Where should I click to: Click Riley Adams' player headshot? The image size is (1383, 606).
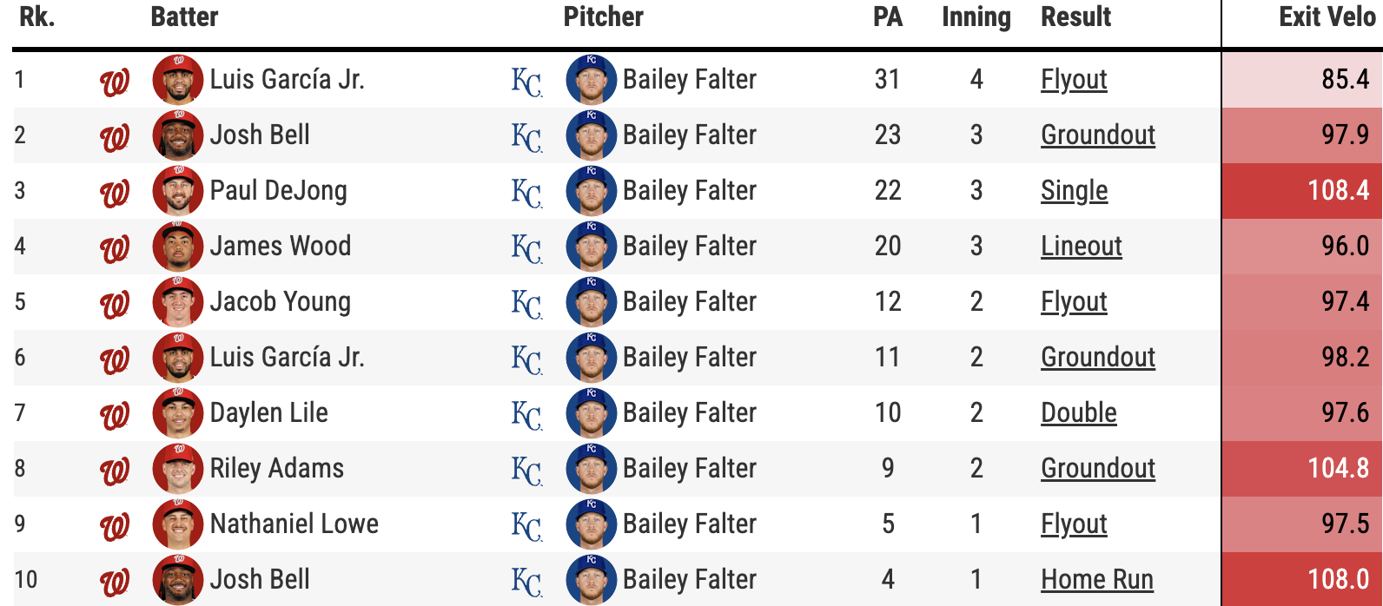click(178, 469)
